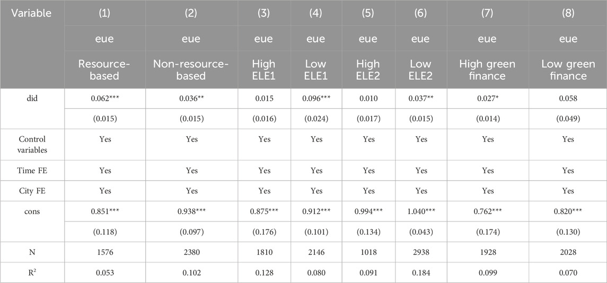Select the "High green finance" header

click(487, 70)
